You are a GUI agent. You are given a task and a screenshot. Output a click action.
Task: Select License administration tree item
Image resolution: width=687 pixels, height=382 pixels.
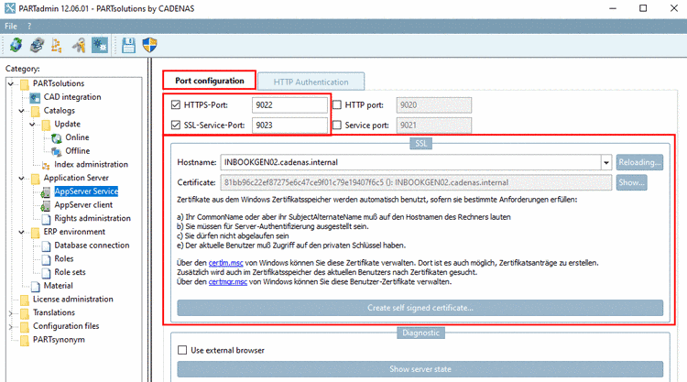[72, 300]
